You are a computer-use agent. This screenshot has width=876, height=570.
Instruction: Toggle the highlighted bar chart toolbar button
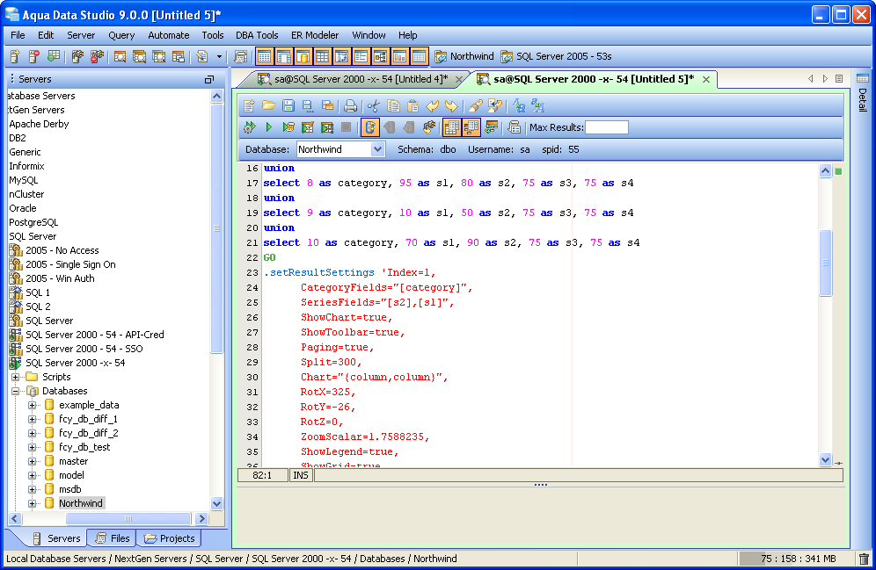click(400, 56)
